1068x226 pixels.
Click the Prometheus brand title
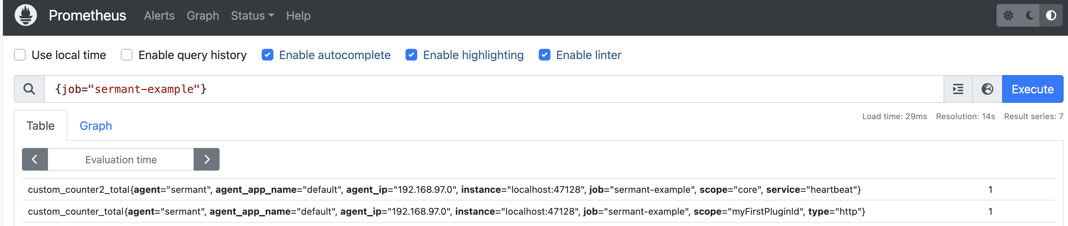click(87, 15)
